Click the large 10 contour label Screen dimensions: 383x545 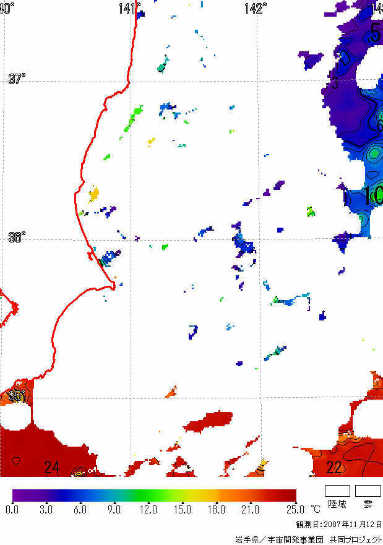372,196
